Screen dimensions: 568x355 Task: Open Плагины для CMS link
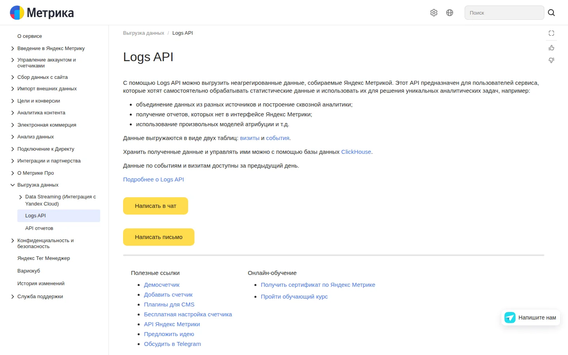[x=169, y=305]
